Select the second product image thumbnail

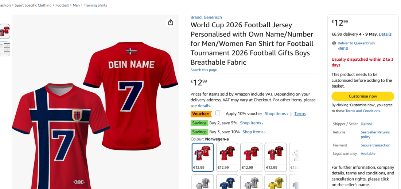pyautogui.click(x=5, y=49)
